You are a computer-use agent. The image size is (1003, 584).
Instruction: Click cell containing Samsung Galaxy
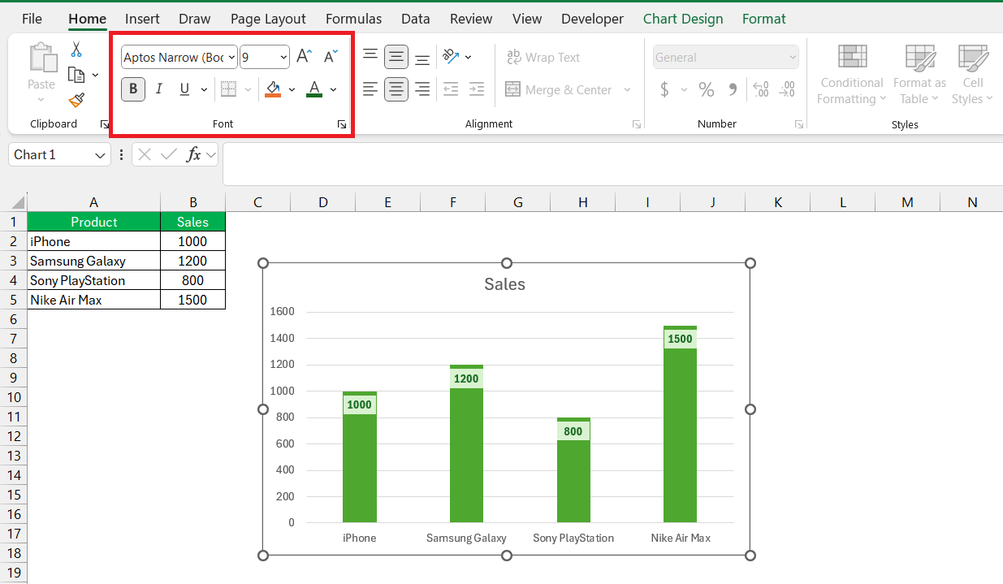click(93, 261)
